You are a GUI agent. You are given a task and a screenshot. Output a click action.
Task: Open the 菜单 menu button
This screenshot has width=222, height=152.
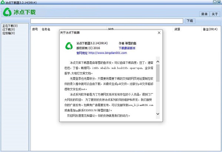[204, 14]
